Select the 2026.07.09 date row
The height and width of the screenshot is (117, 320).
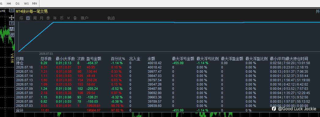(24, 89)
